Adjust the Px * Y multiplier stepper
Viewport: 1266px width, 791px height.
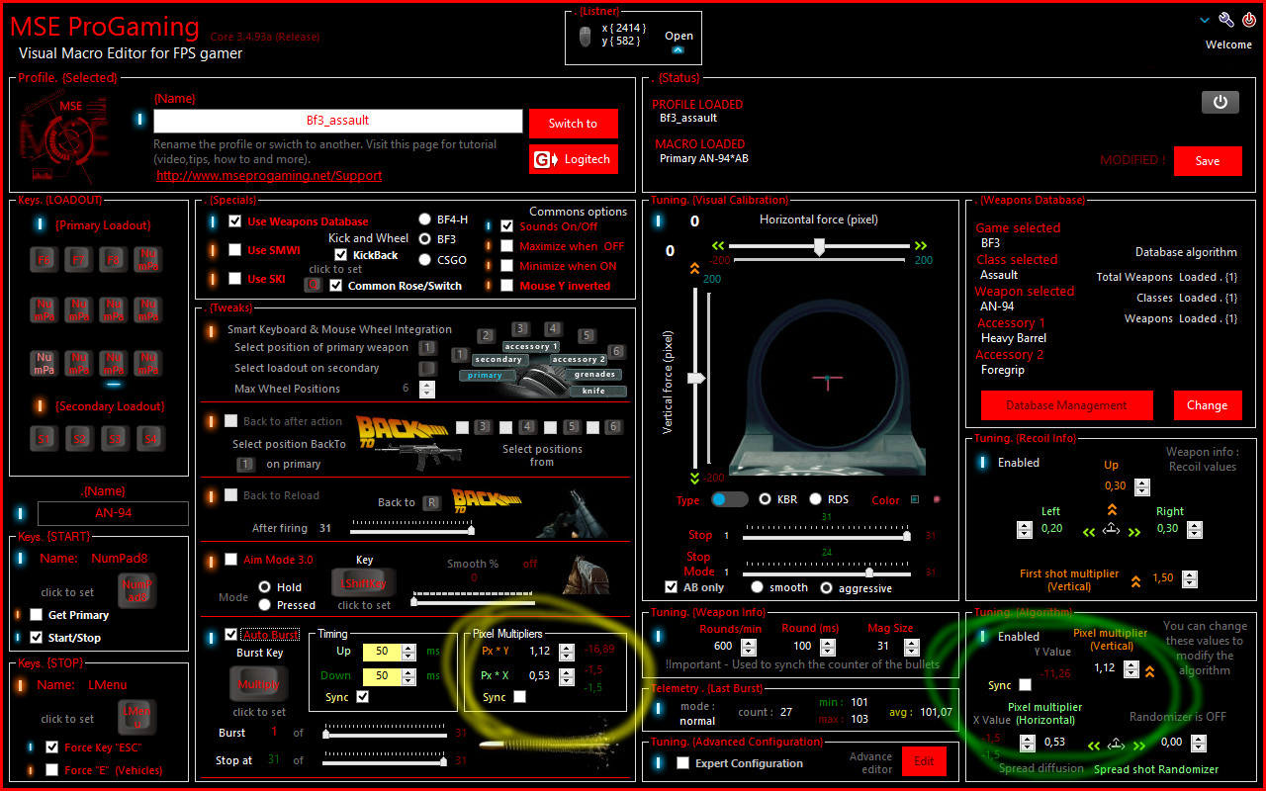[x=566, y=652]
